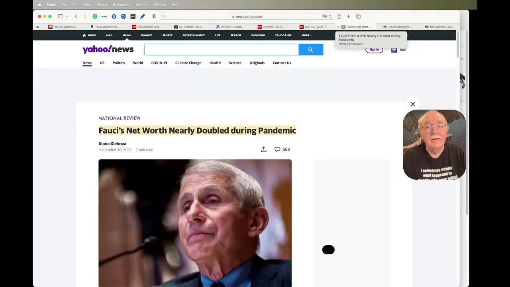Switch to the Did Anthony Fauci tab
This screenshot has width=510, height=287.
pyautogui.click(x=439, y=27)
